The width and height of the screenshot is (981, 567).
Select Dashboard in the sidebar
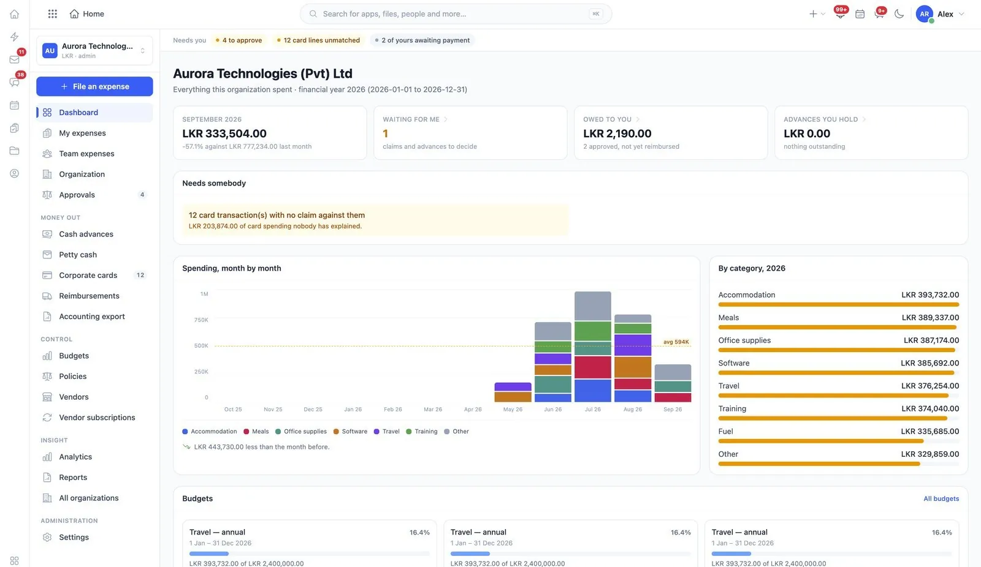click(x=94, y=113)
